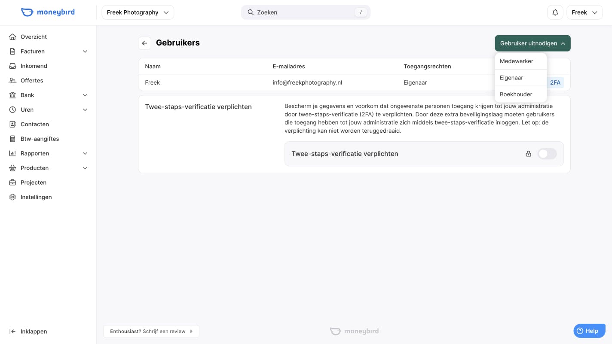Select Medewerker from the invite menu
This screenshot has height=344, width=612.
[516, 61]
